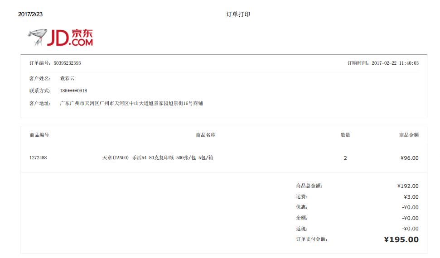This screenshot has width=440, height=258.
Task: Click the 订单打印 page title
Action: point(238,14)
